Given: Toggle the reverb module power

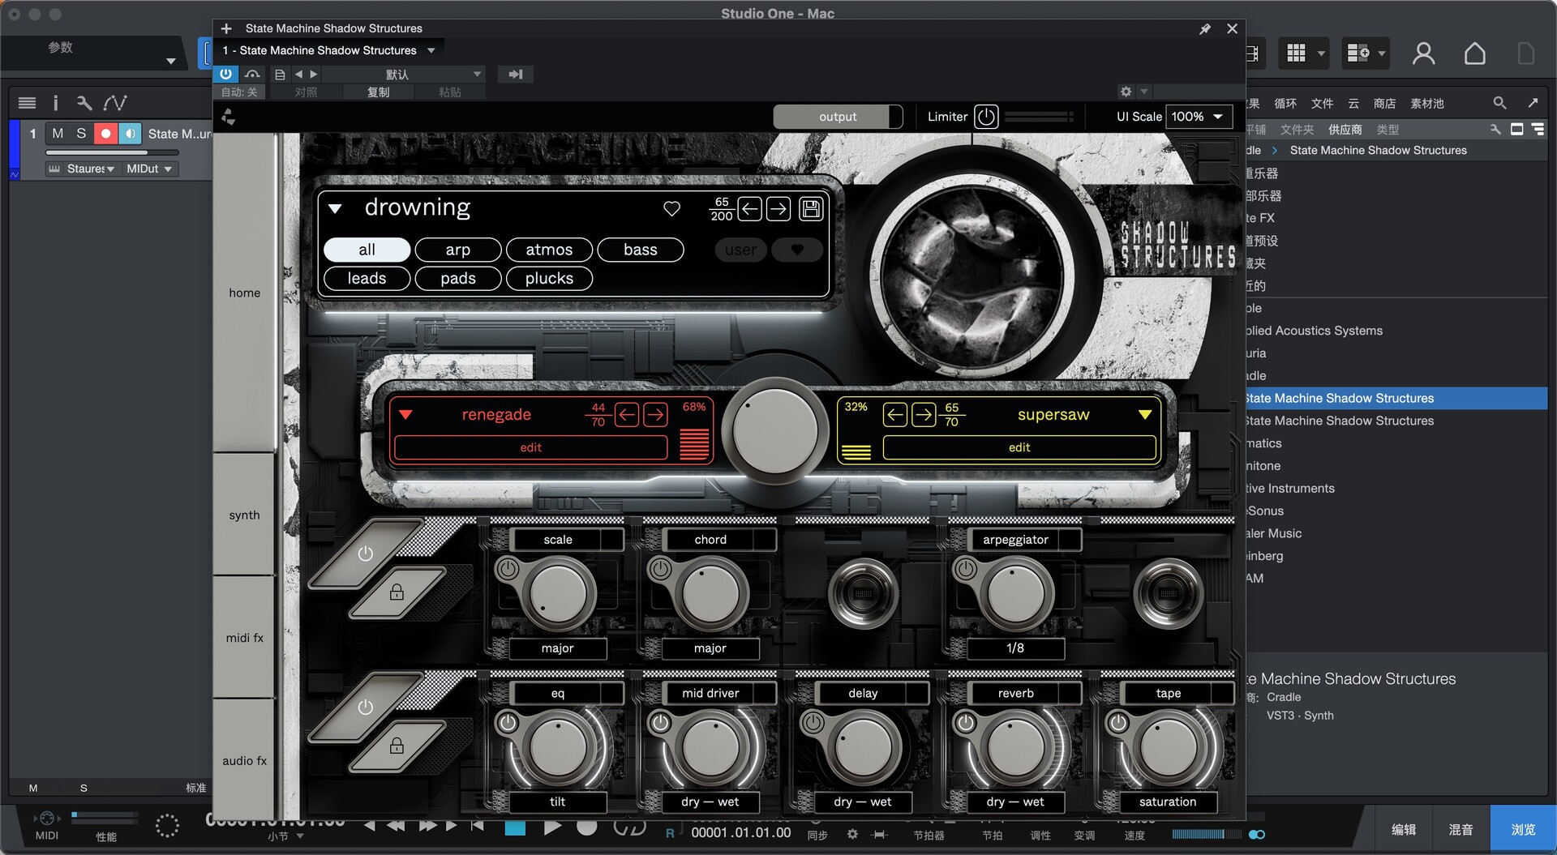Looking at the screenshot, I should 965,722.
